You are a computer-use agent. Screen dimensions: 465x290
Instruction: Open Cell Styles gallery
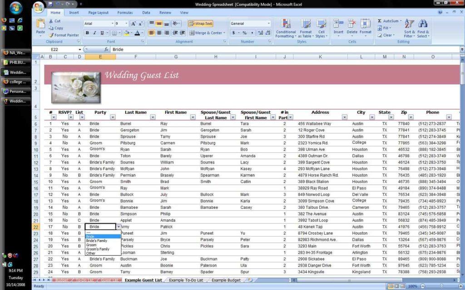click(321, 28)
